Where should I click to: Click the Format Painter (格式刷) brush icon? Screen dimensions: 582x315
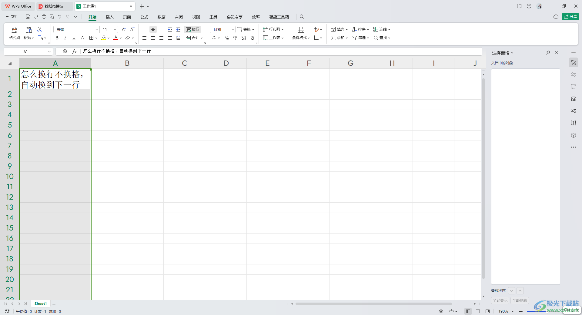click(x=14, y=30)
